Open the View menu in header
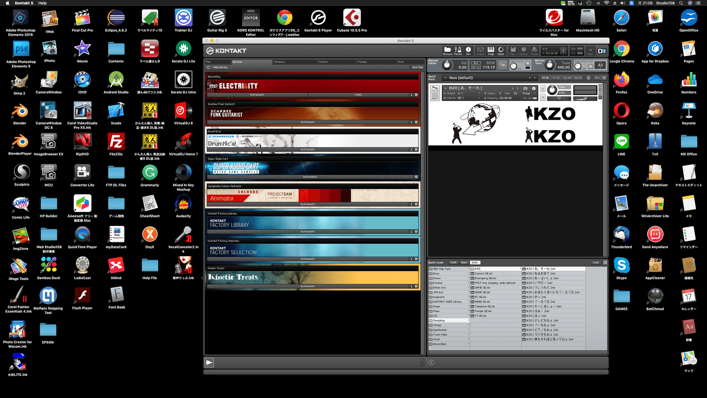The height and width of the screenshot is (398, 707). [x=590, y=51]
